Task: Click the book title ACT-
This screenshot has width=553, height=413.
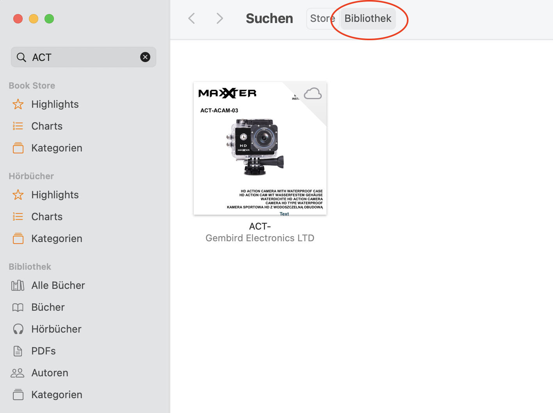Action: click(x=260, y=226)
